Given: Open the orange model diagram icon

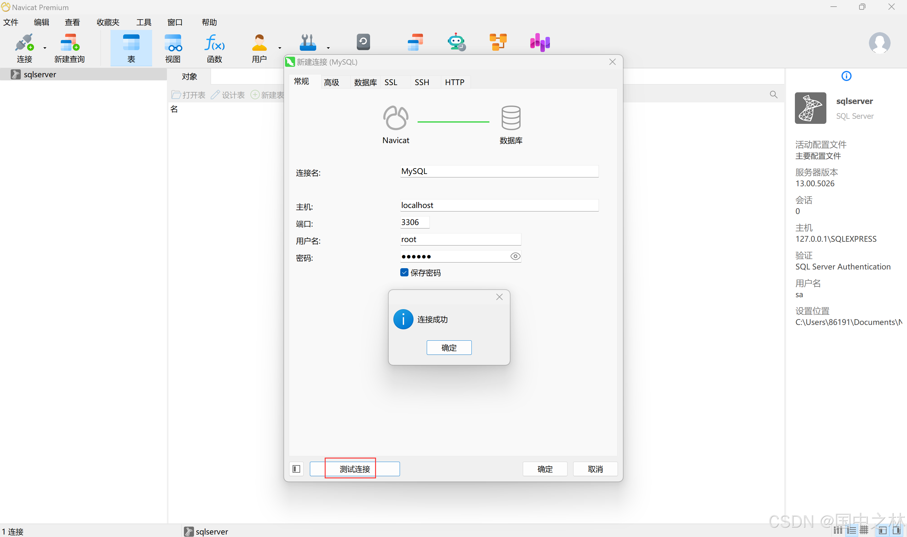Looking at the screenshot, I should (498, 42).
